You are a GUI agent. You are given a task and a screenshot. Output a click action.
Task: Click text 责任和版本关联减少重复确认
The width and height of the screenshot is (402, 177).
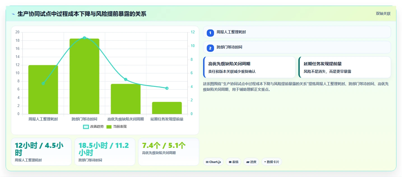click(232, 71)
